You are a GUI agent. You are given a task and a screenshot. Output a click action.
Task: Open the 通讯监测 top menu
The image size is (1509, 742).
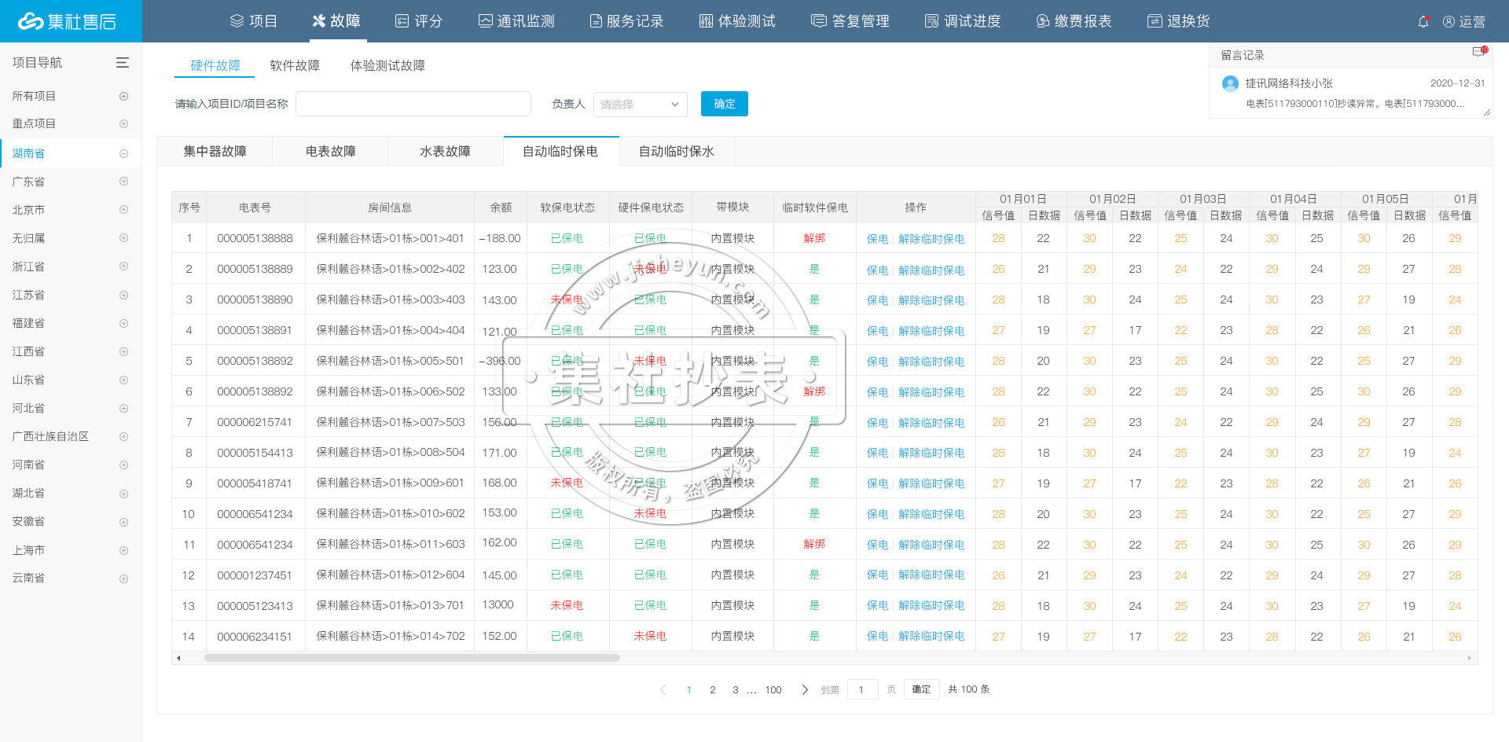pos(516,21)
